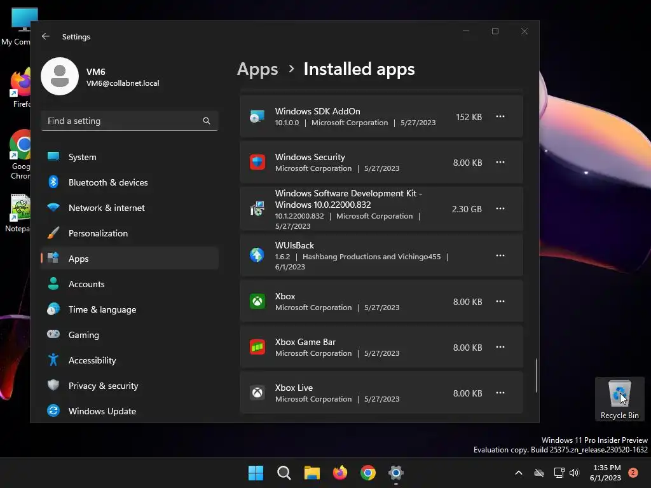Click the Windows Software Development Kit icon

[257, 208]
